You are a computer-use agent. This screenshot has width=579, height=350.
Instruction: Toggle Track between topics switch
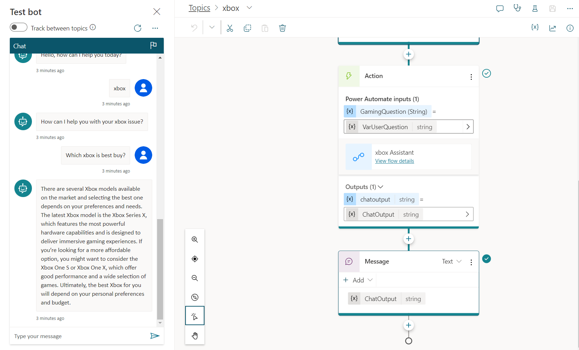[x=19, y=27]
